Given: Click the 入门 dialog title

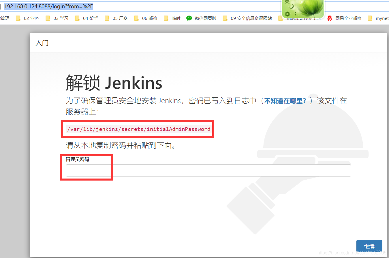Looking at the screenshot, I should 42,43.
